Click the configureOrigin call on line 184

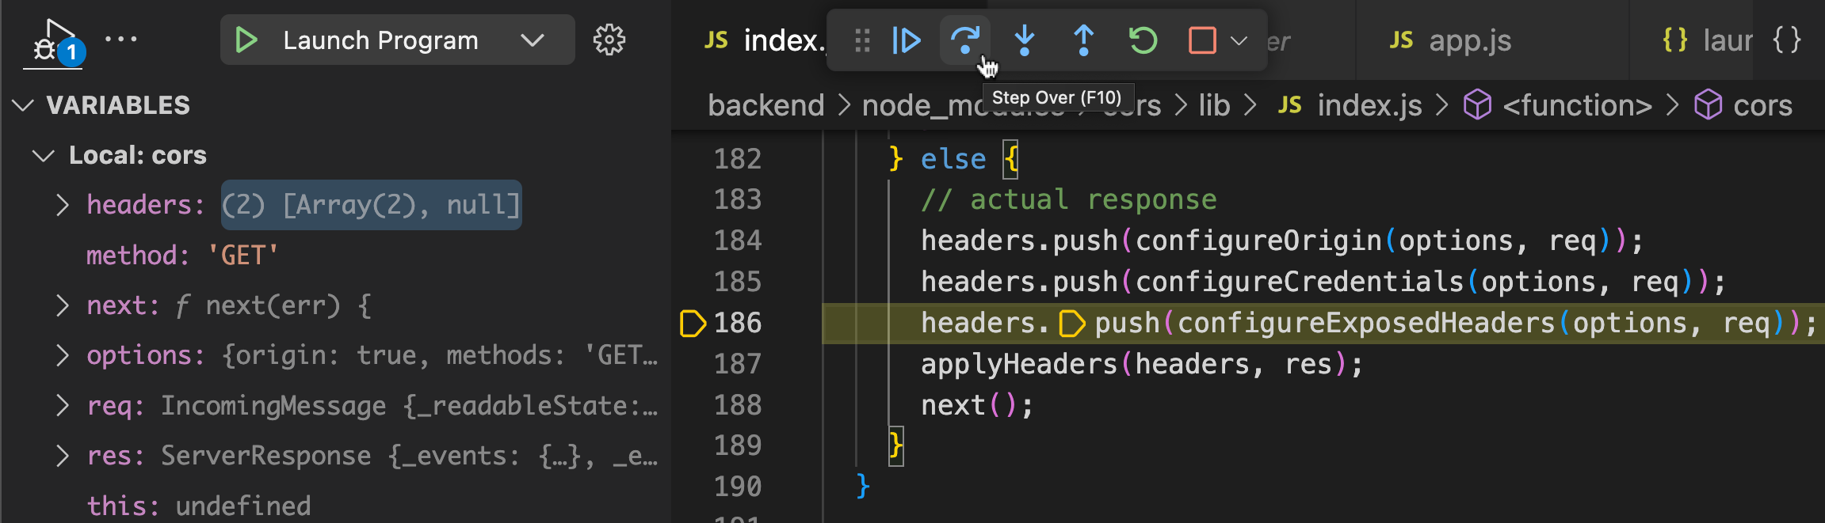coord(1258,241)
